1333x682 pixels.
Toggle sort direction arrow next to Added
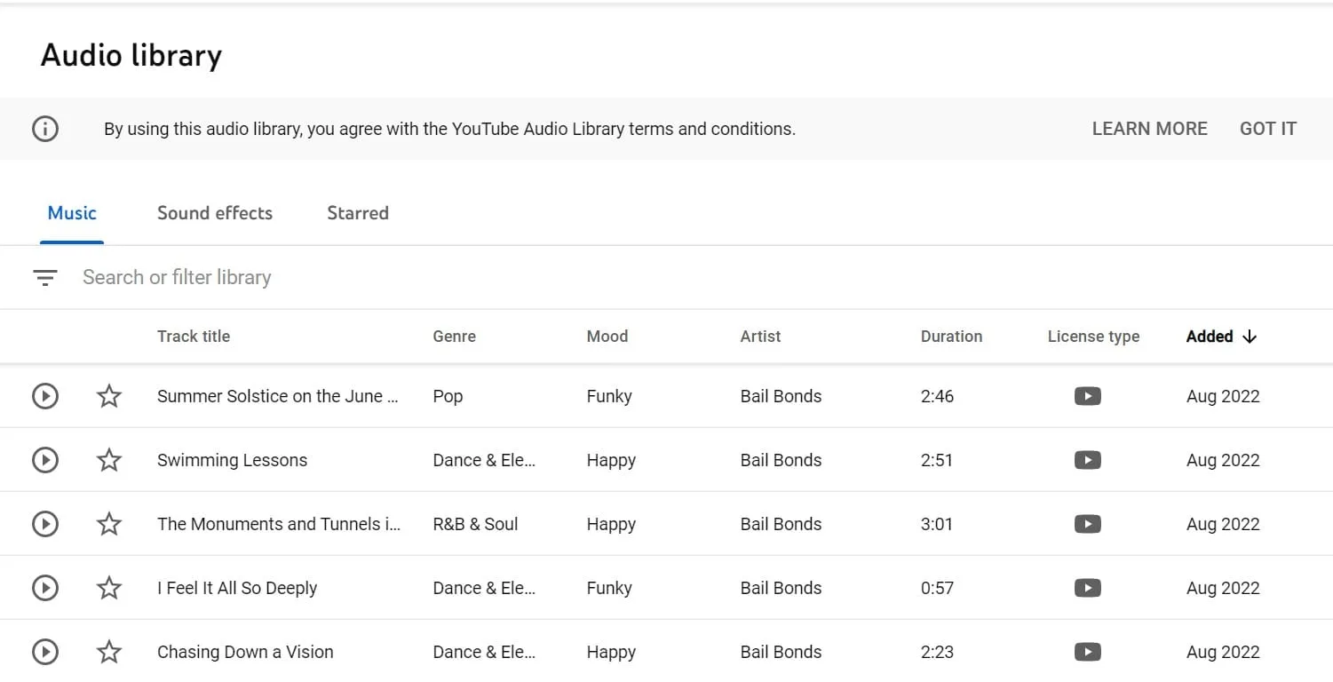1250,337
